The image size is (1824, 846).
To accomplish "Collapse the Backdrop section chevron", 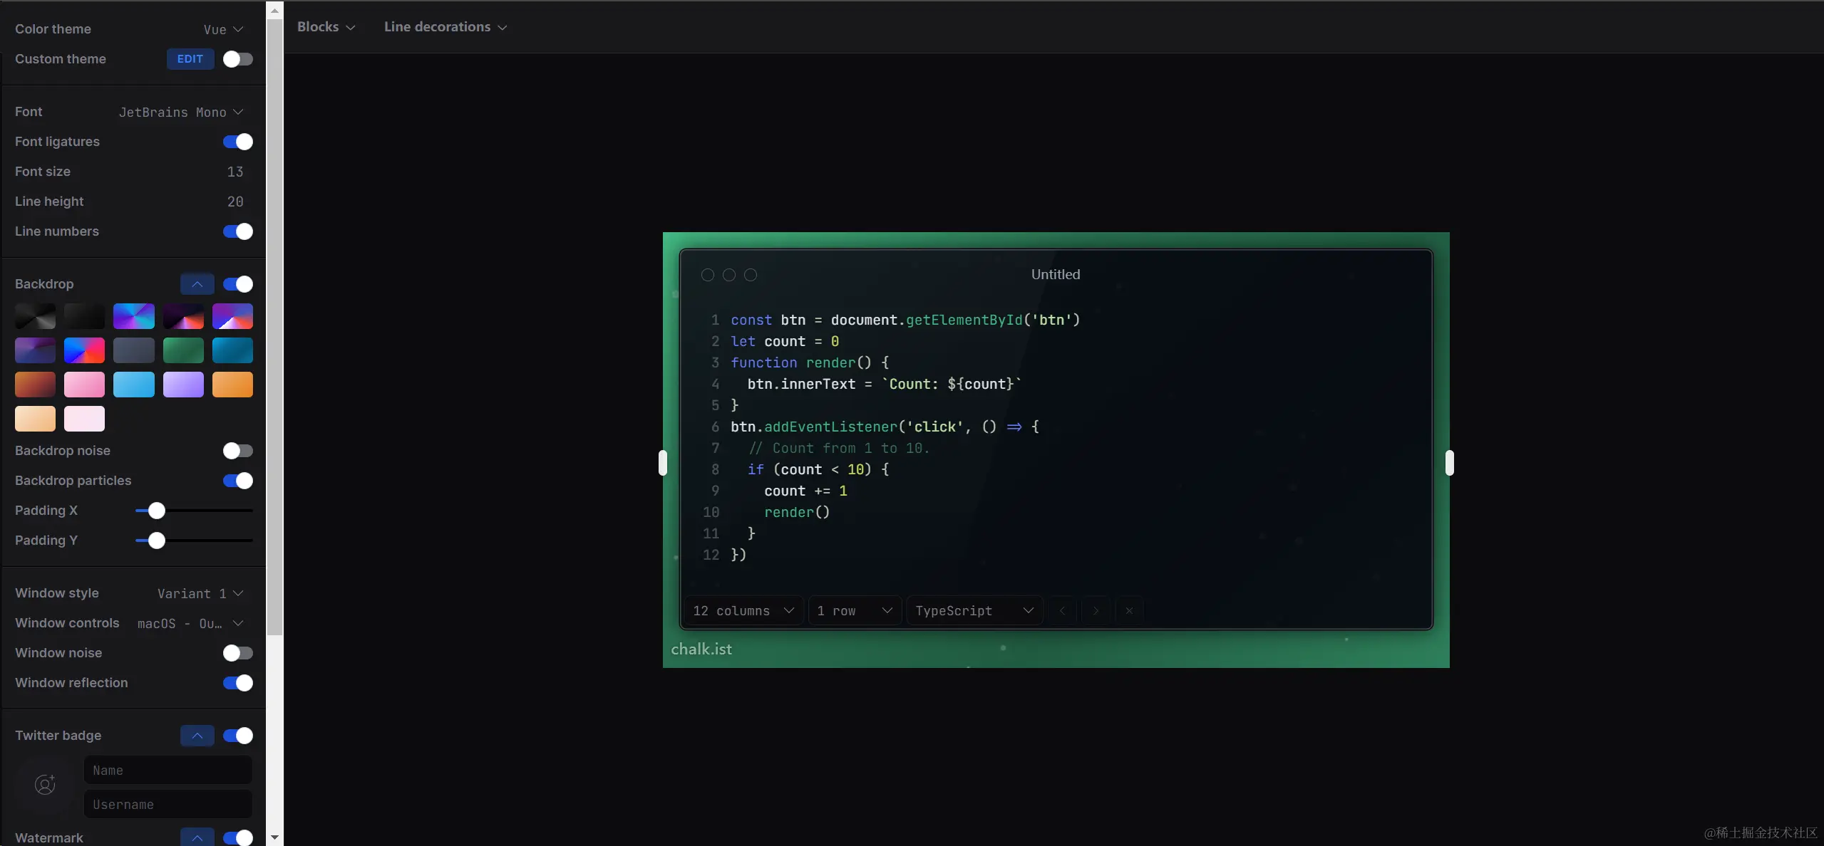I will point(197,283).
